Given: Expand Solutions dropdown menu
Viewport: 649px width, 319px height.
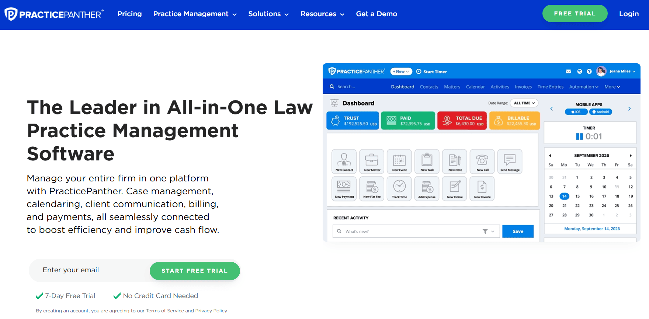Looking at the screenshot, I should point(268,14).
